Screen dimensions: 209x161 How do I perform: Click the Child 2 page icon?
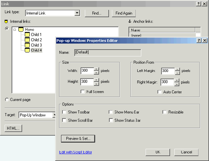27,40
